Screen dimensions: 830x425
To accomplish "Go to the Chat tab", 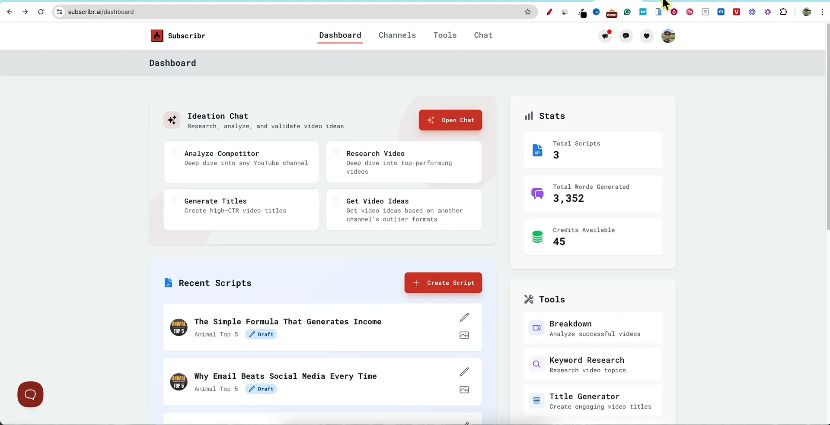I will pos(483,35).
